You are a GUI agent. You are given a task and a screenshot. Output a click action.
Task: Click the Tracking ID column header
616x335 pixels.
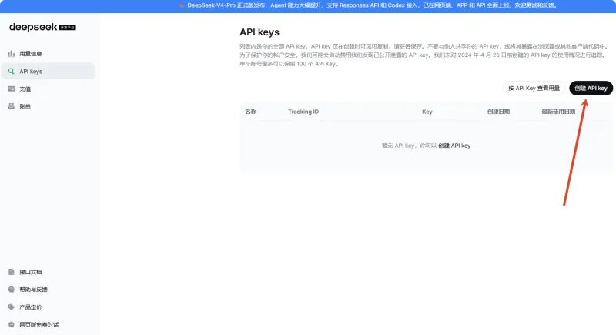click(303, 112)
